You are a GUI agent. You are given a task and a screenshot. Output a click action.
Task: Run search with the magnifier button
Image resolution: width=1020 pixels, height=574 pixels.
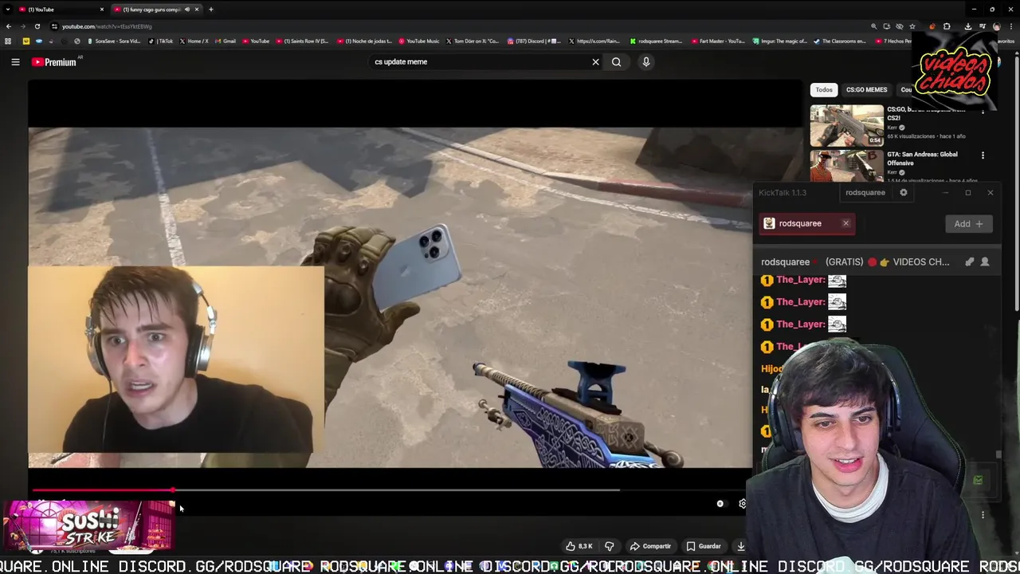(616, 61)
